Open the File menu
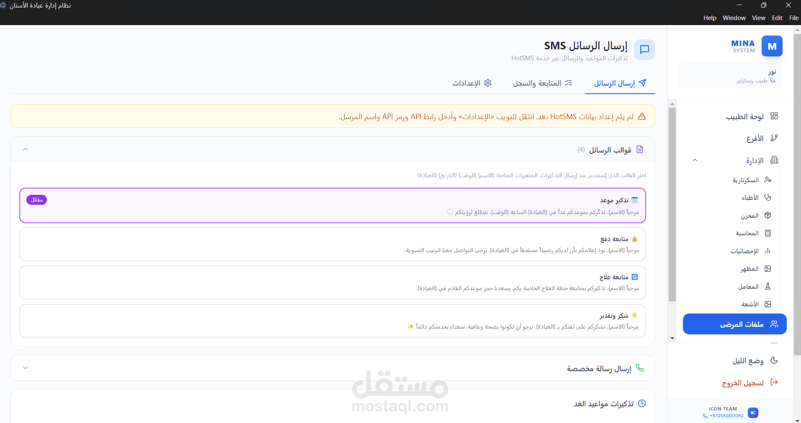 tap(794, 18)
